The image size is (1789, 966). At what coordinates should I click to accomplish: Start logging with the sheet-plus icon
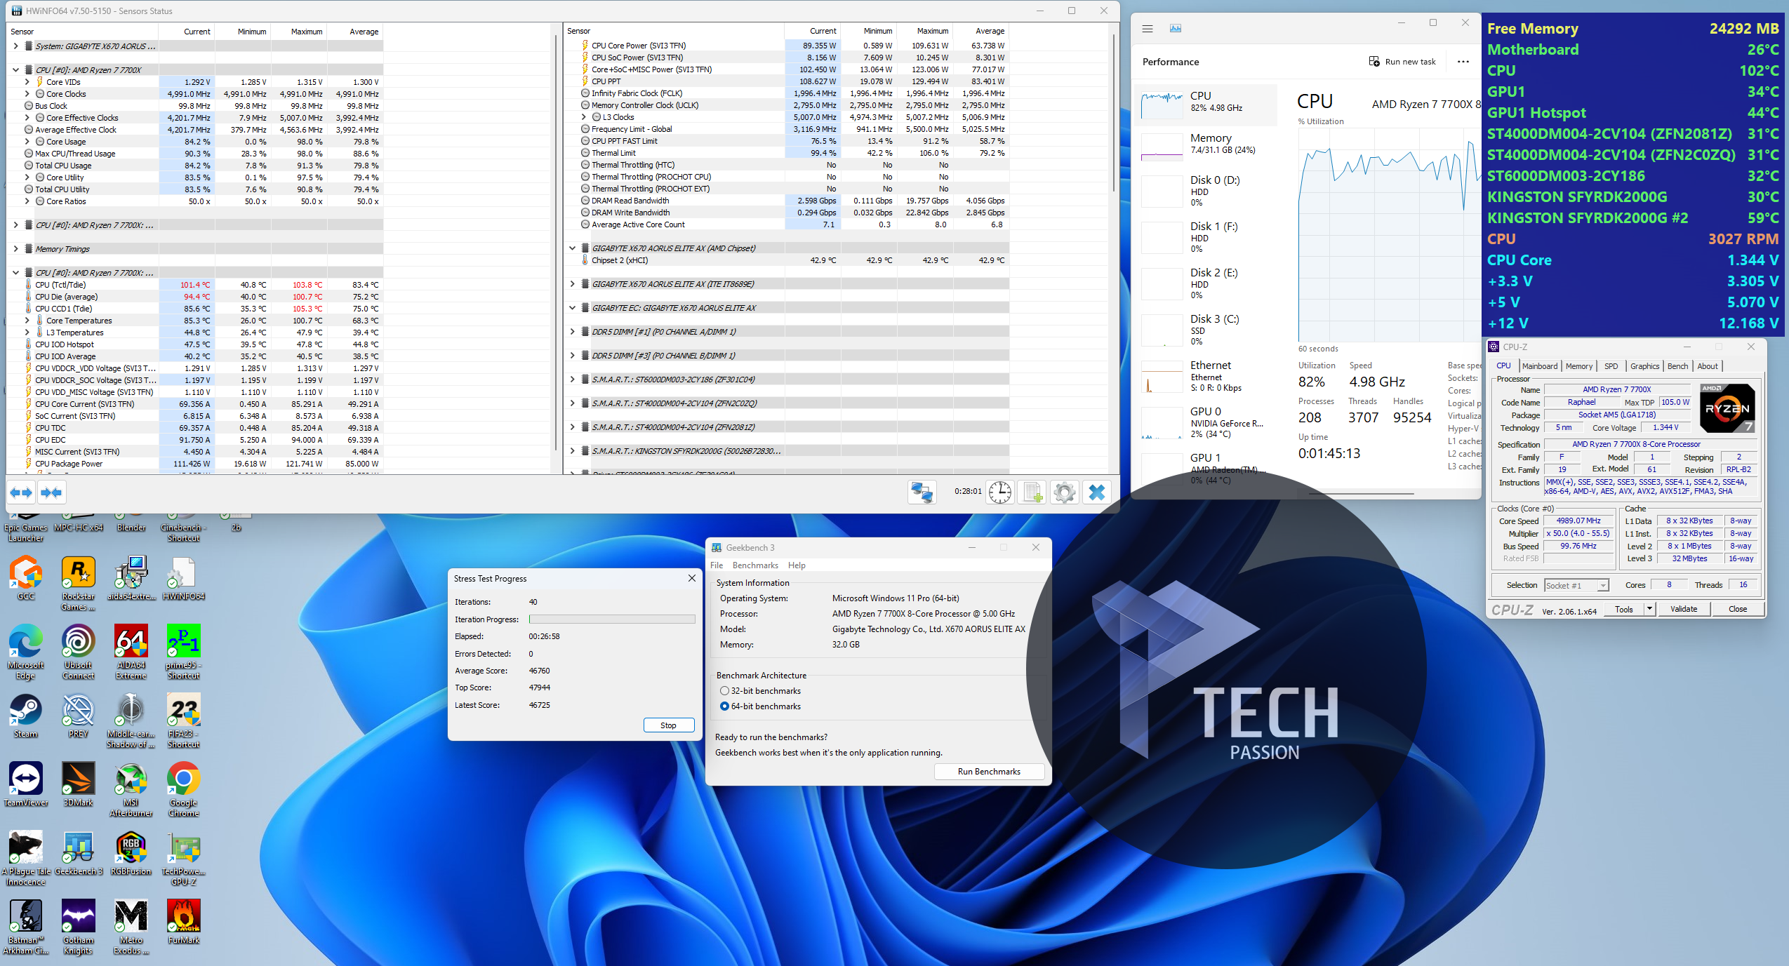[1032, 492]
